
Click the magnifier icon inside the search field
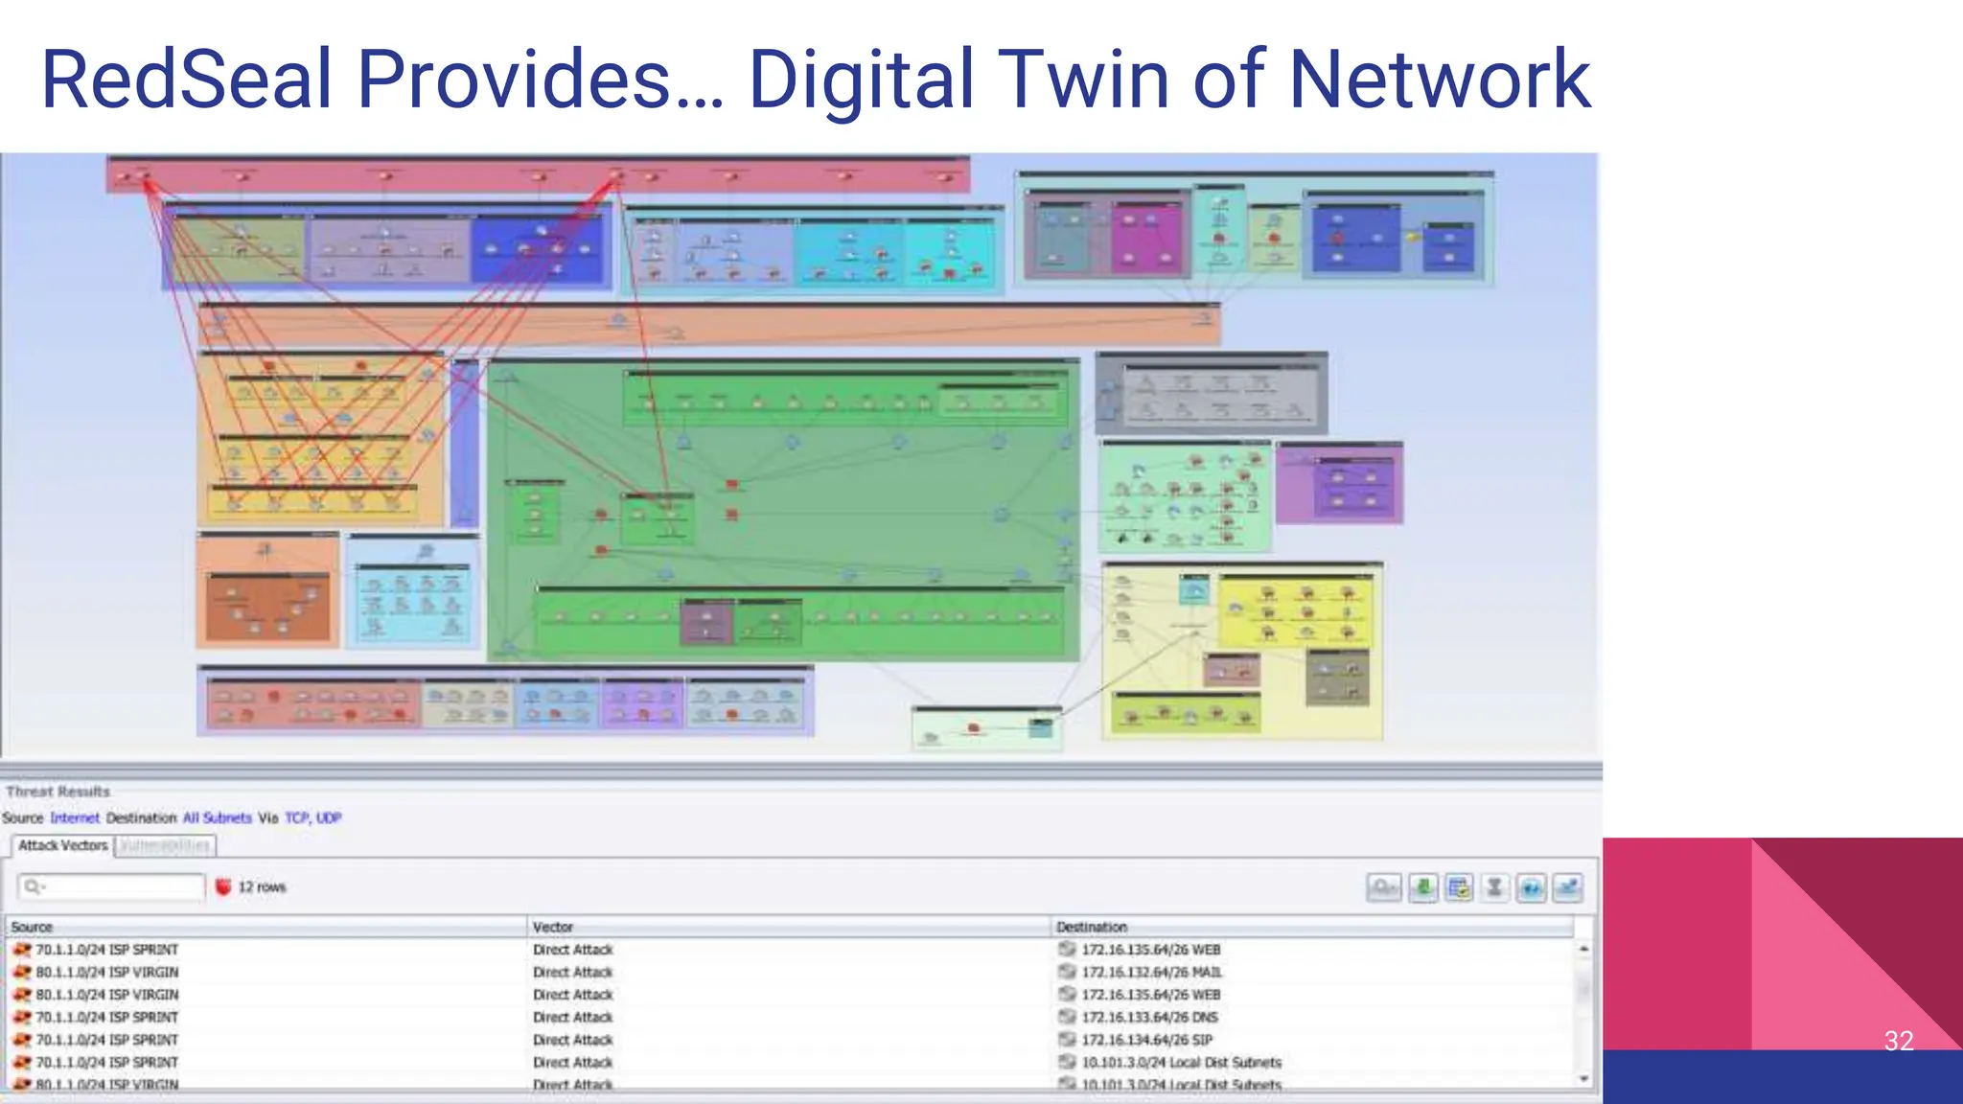click(x=34, y=886)
